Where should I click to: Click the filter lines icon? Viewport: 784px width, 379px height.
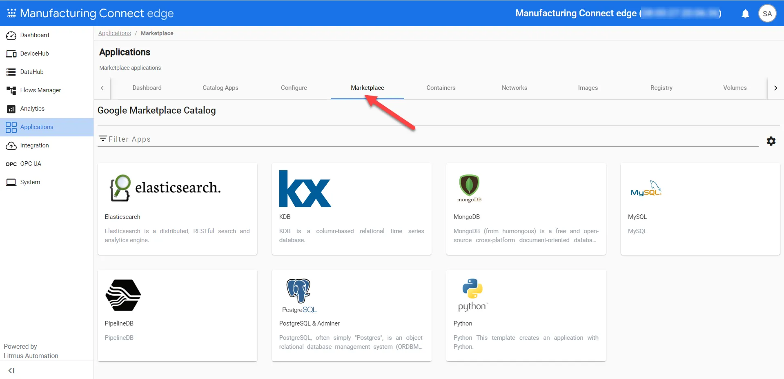(x=103, y=139)
